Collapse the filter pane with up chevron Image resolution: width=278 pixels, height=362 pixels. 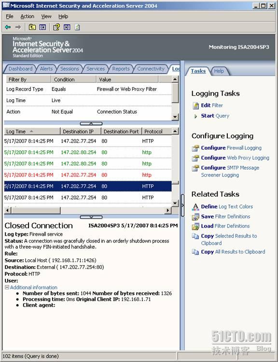coord(91,124)
